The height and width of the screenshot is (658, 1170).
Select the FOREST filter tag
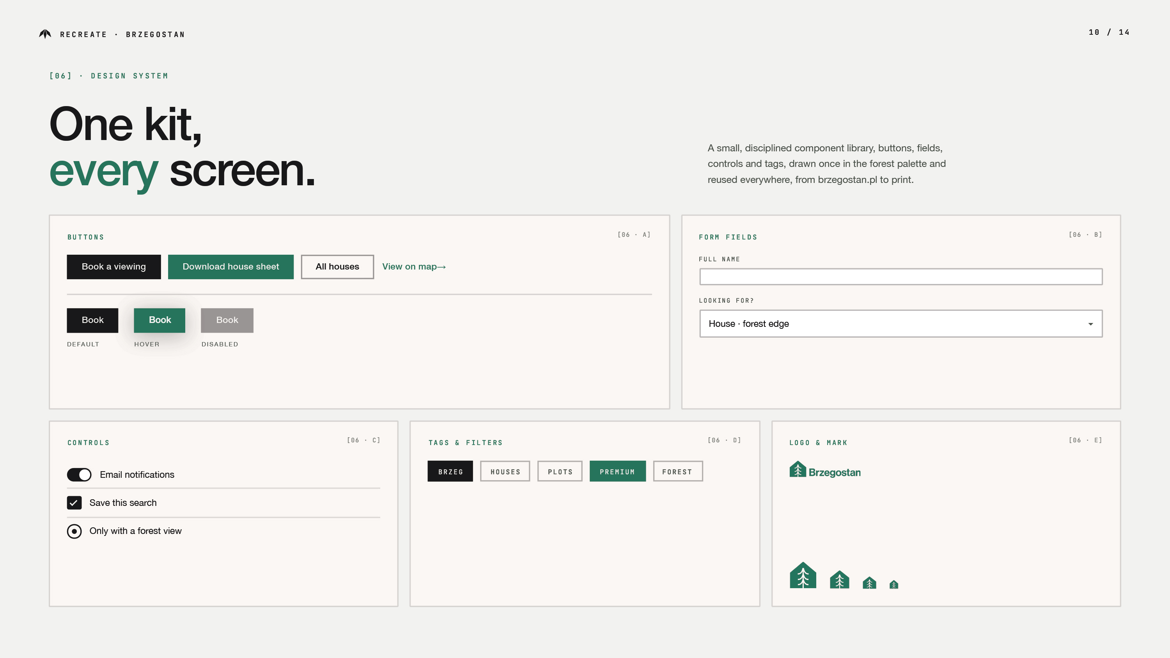click(678, 471)
